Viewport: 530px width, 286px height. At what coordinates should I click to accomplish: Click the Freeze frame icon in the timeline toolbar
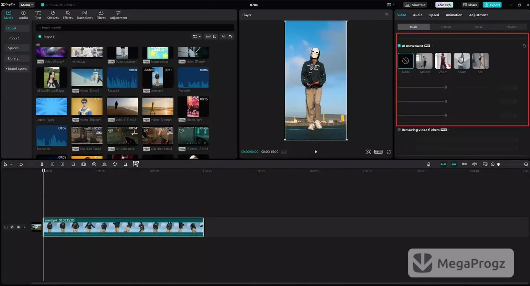click(84, 164)
